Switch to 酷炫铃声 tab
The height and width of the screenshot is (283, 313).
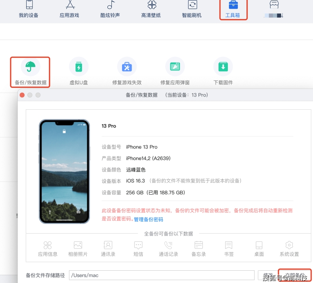(x=110, y=9)
